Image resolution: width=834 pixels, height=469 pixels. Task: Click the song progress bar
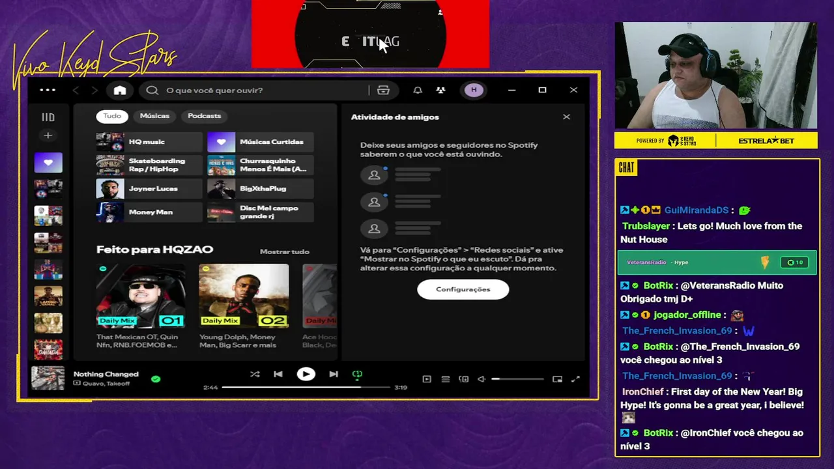pos(306,387)
